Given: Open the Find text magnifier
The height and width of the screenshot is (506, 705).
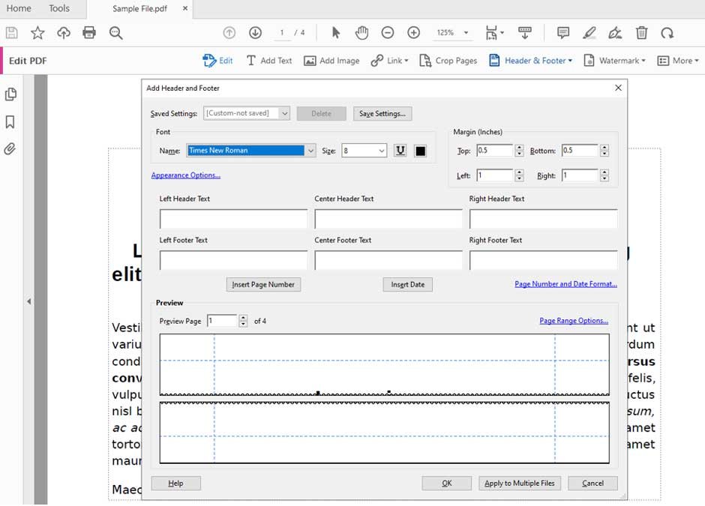Looking at the screenshot, I should [116, 33].
